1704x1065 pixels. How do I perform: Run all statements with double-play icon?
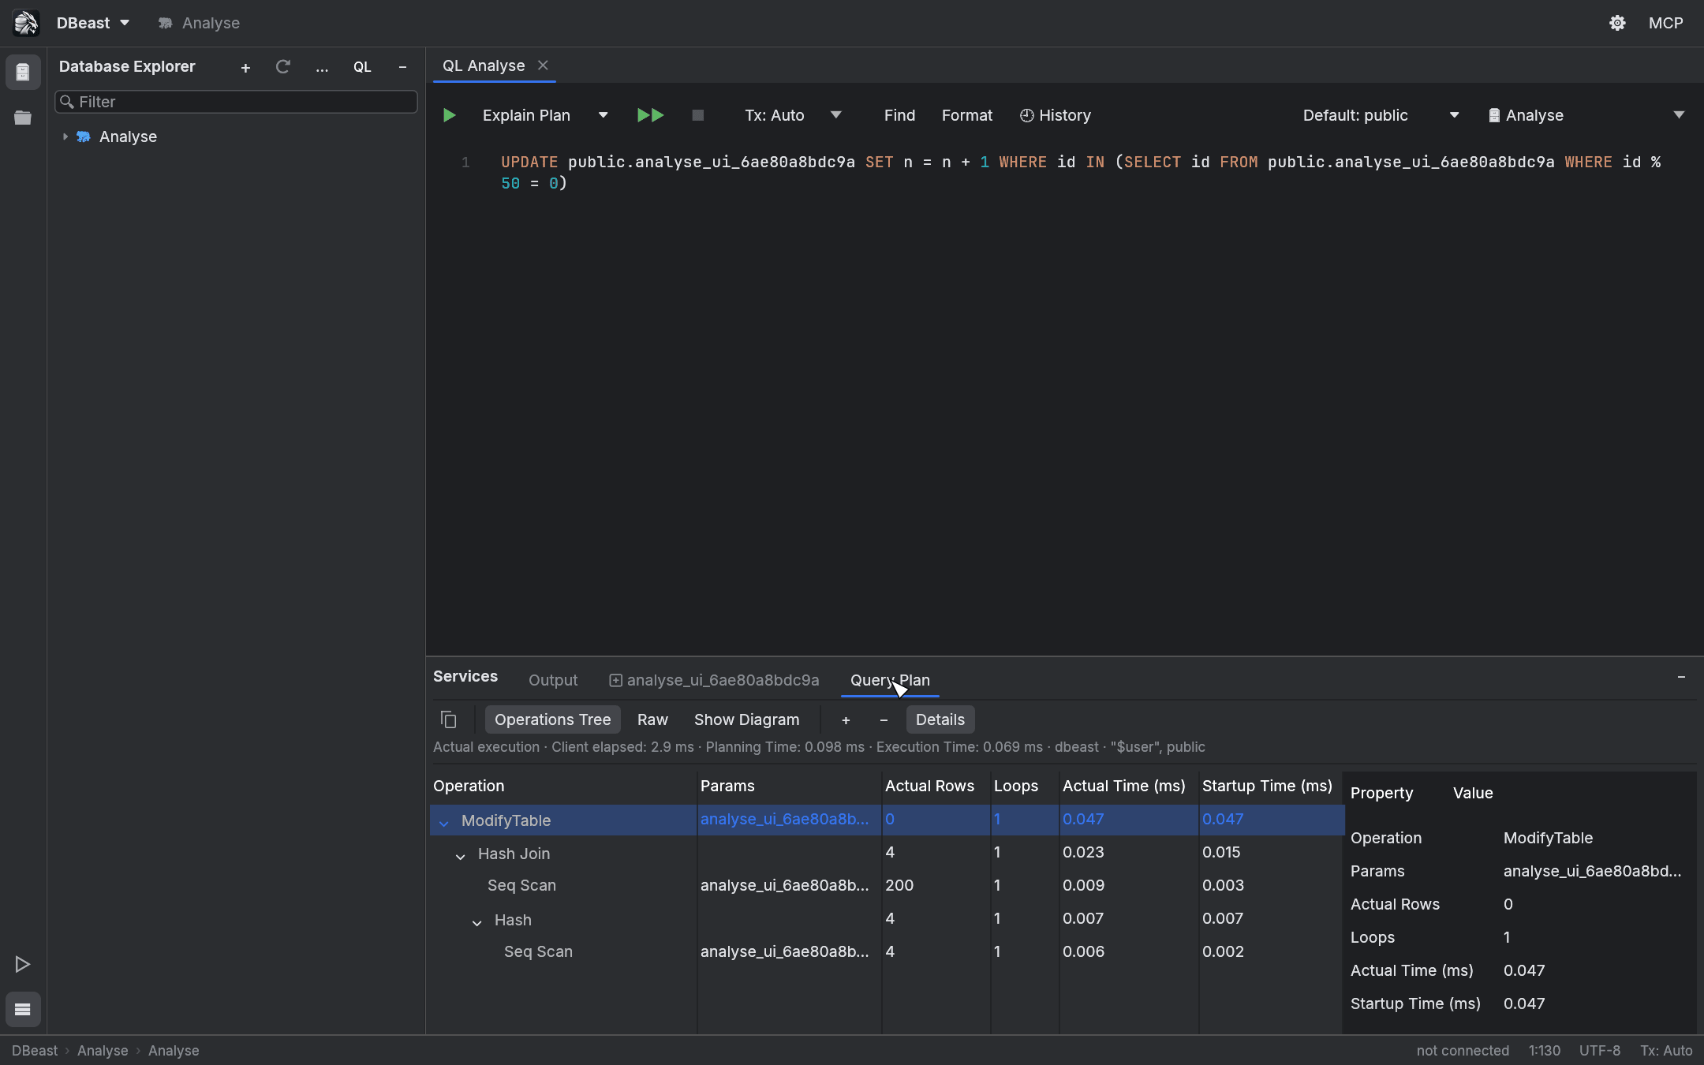click(x=651, y=115)
